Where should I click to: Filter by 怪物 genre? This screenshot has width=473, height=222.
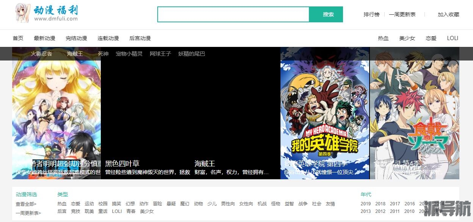tap(276, 204)
